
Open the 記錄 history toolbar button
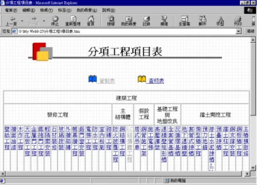coord(146,21)
